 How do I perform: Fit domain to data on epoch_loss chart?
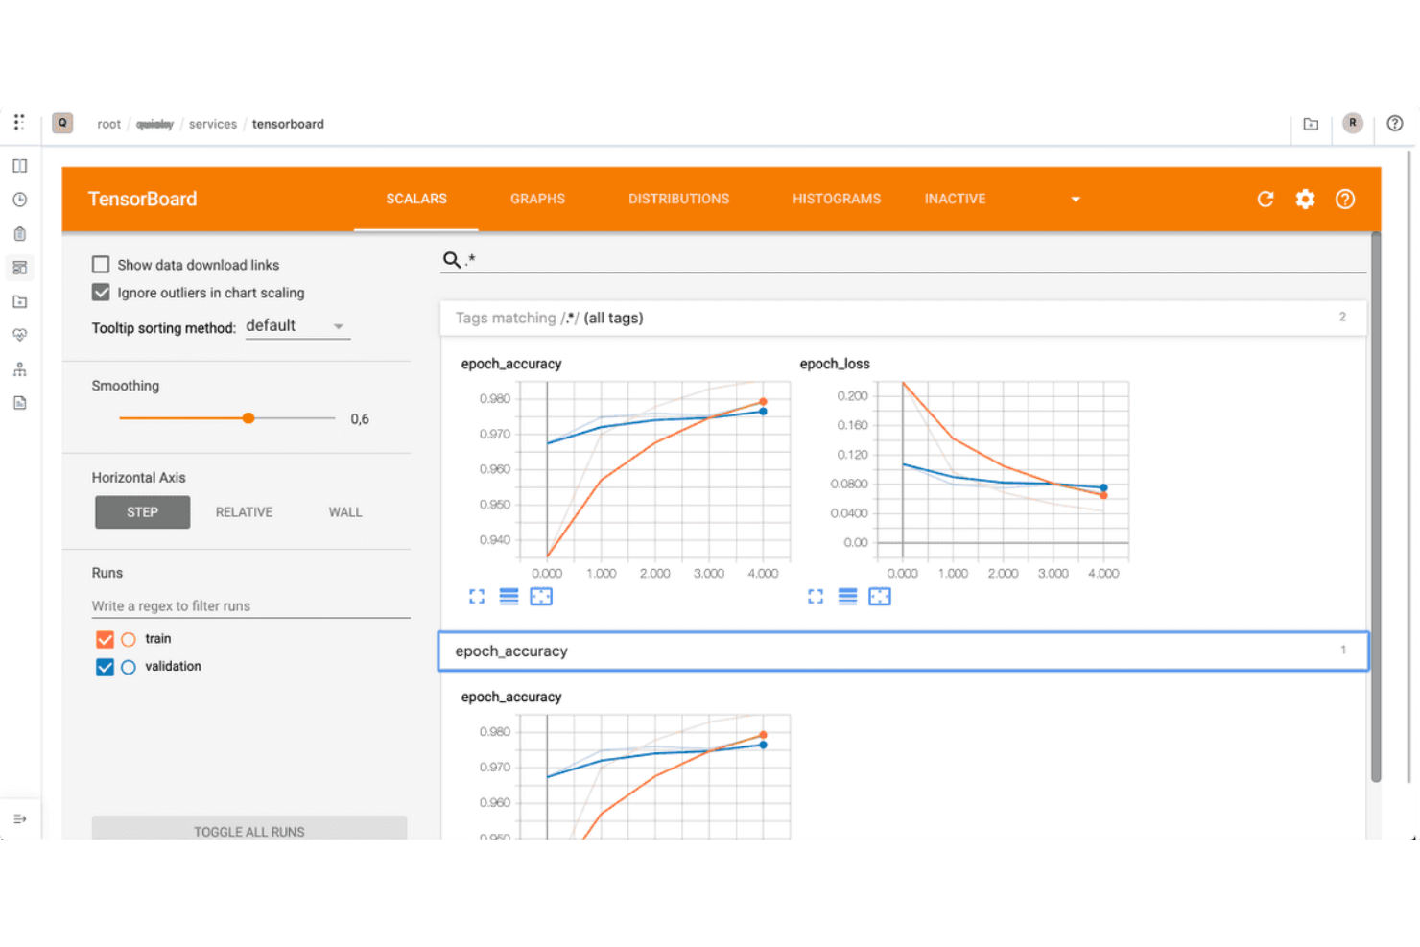coord(880,597)
